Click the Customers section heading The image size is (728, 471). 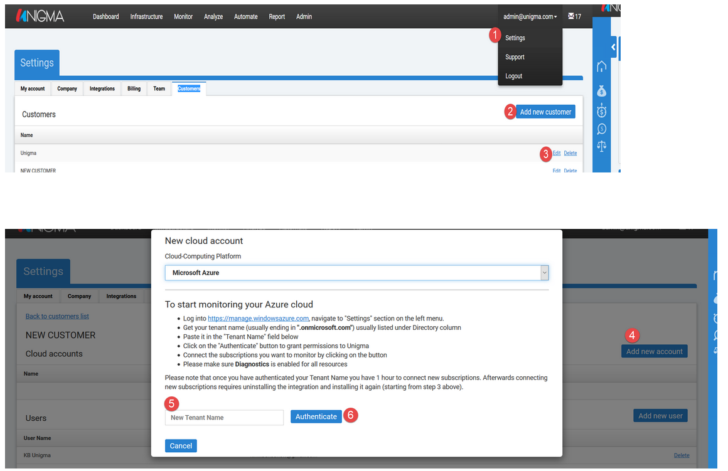[x=39, y=114]
